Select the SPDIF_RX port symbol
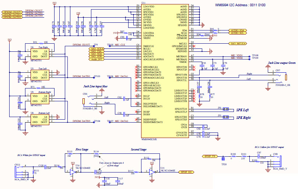This screenshot has height=189, width=298. point(186,172)
